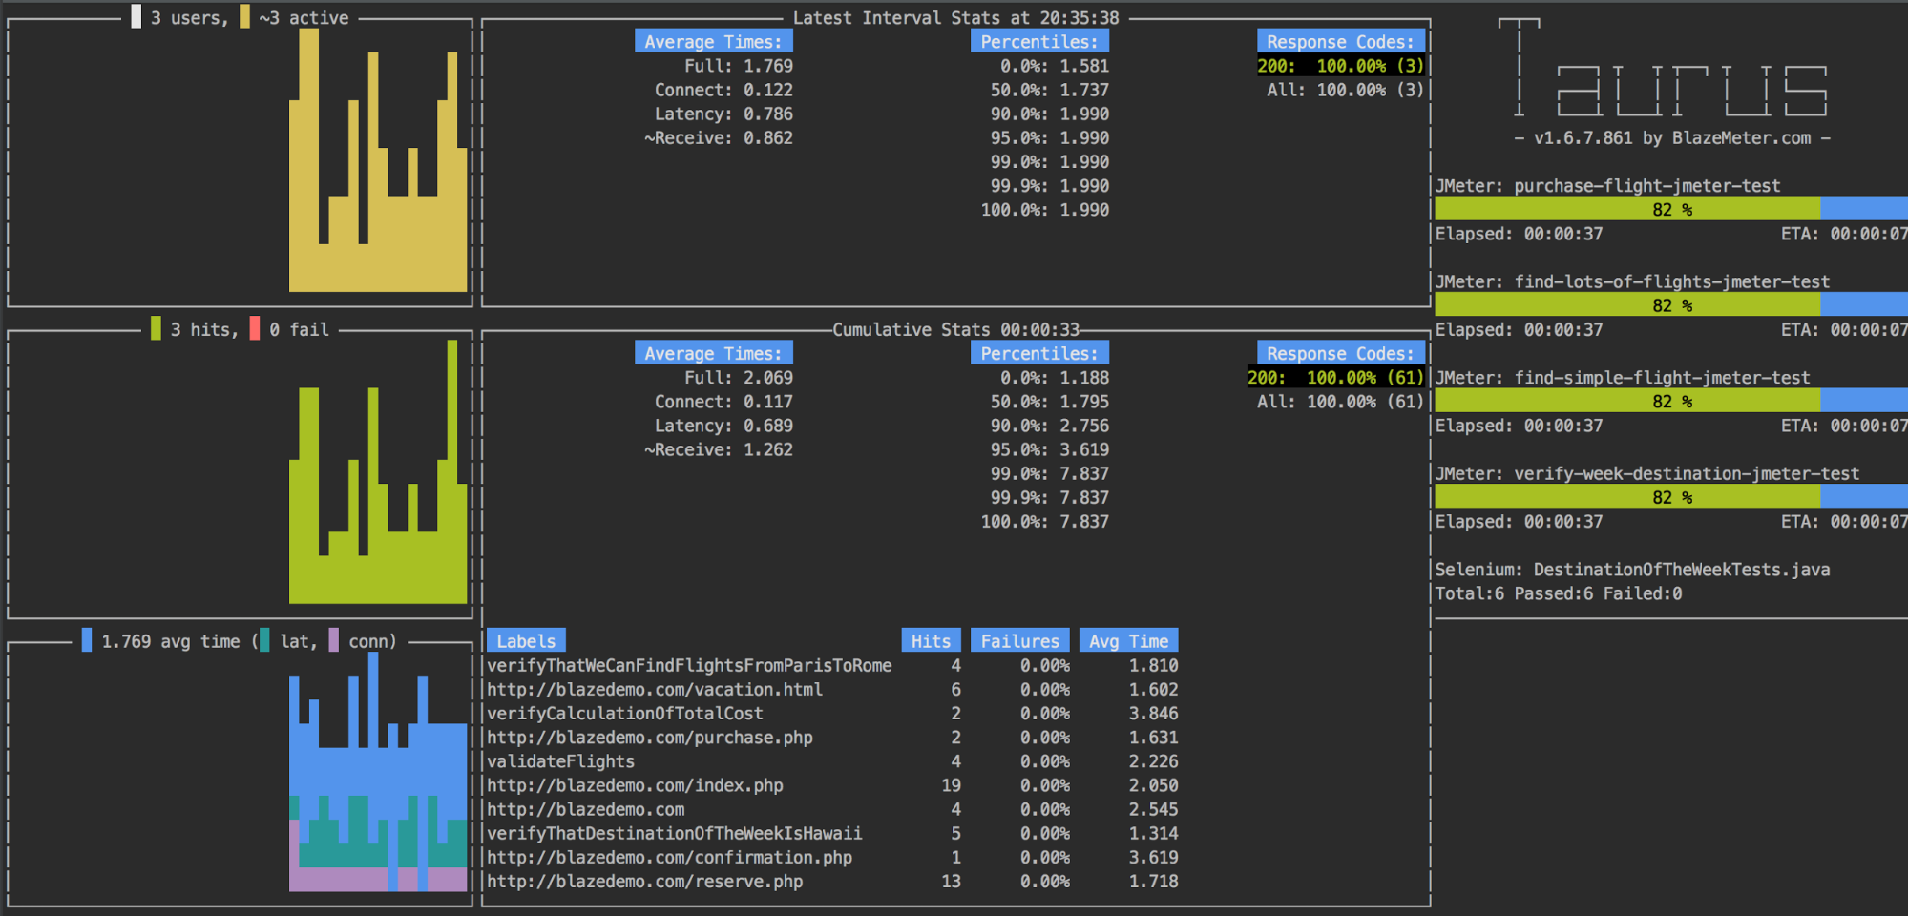Click the blue avg time legend square

[87, 640]
